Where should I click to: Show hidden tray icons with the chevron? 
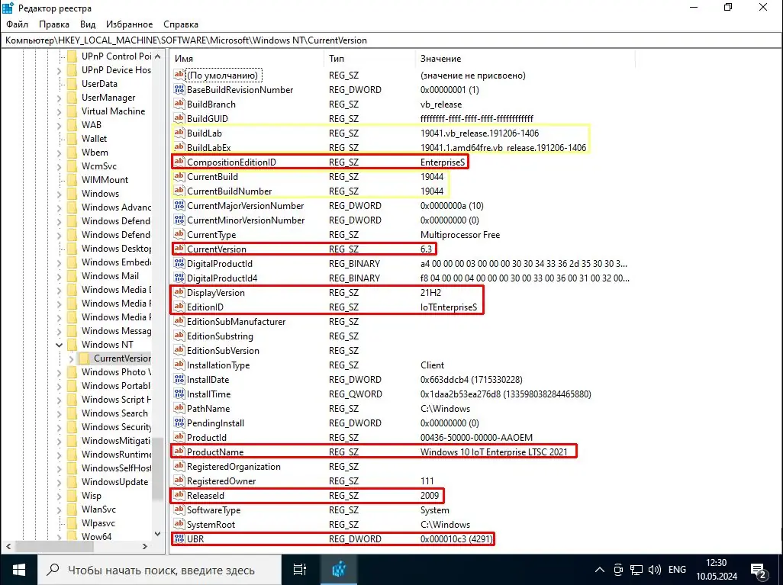point(600,569)
